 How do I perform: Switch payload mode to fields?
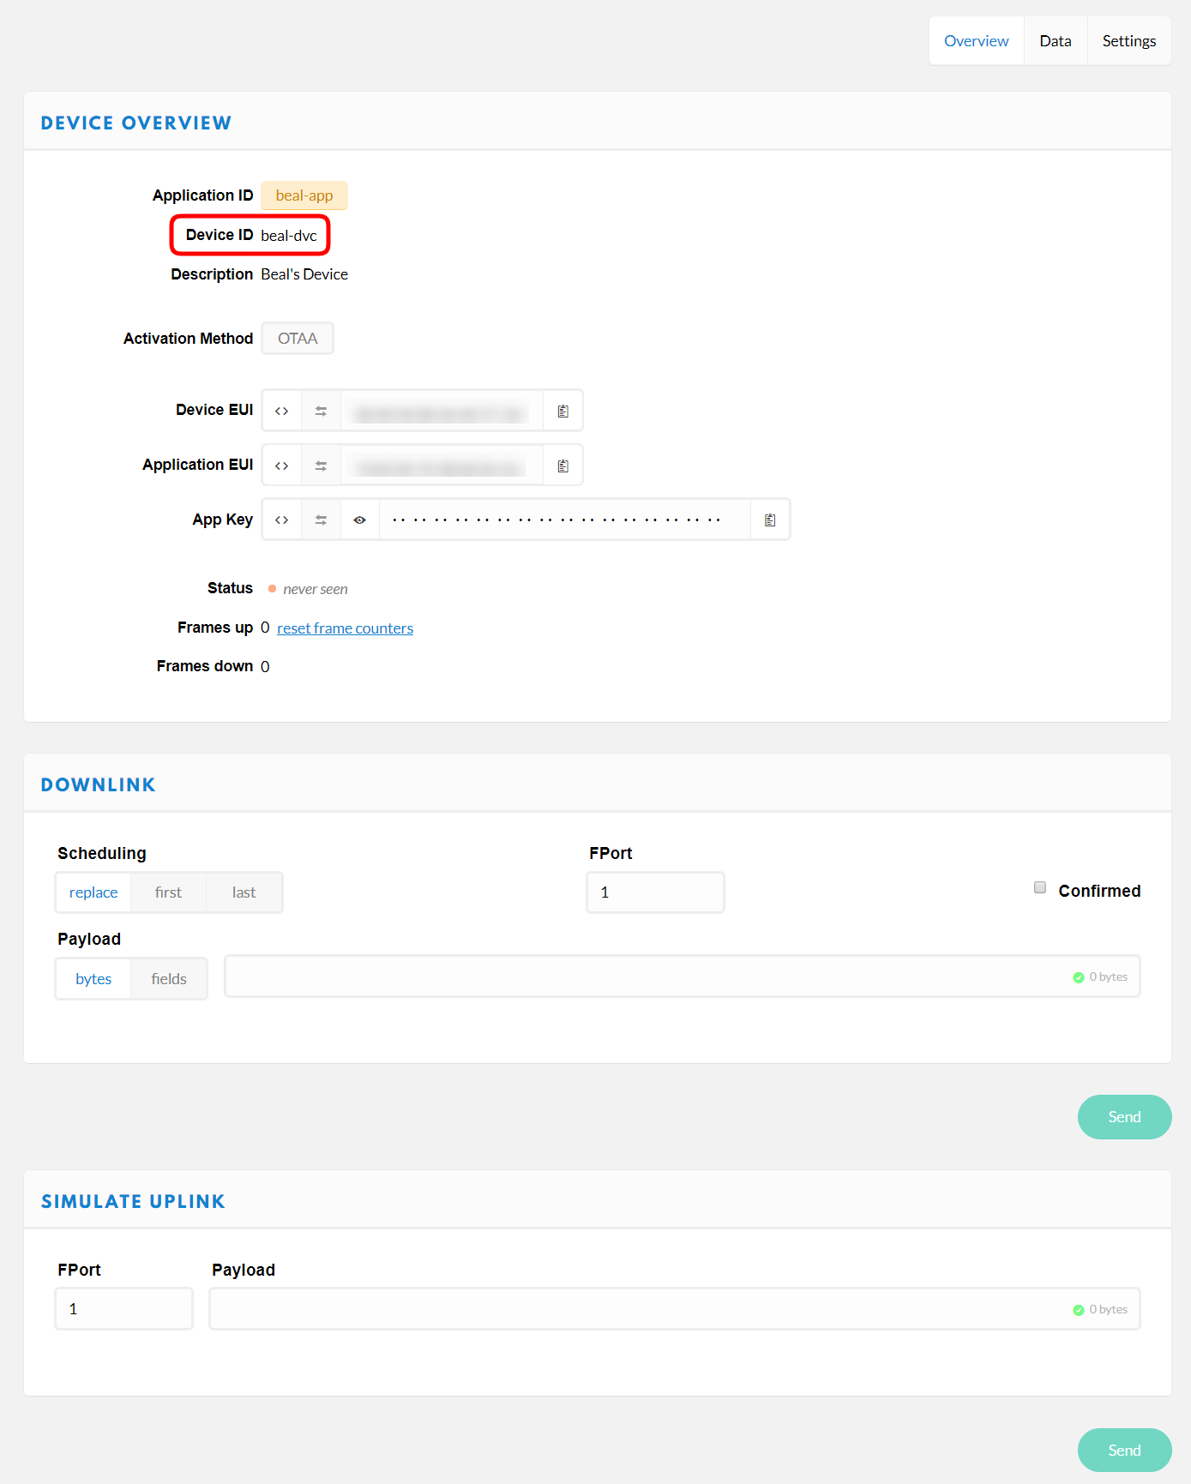point(169,979)
